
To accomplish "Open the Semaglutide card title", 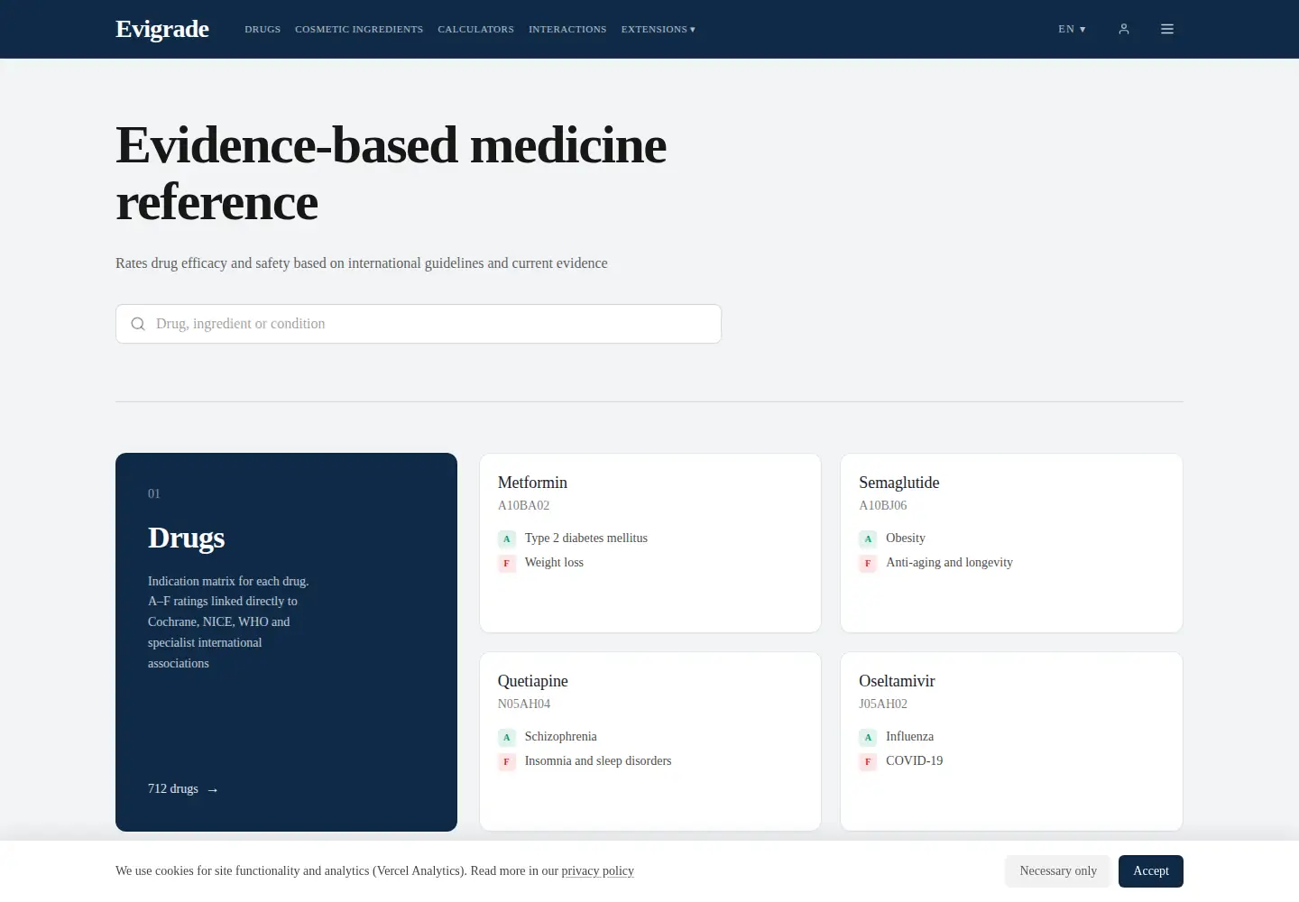I will tap(899, 483).
